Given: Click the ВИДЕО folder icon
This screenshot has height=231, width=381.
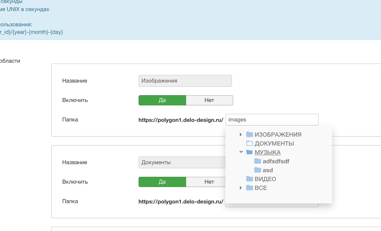Looking at the screenshot, I should coord(249,179).
